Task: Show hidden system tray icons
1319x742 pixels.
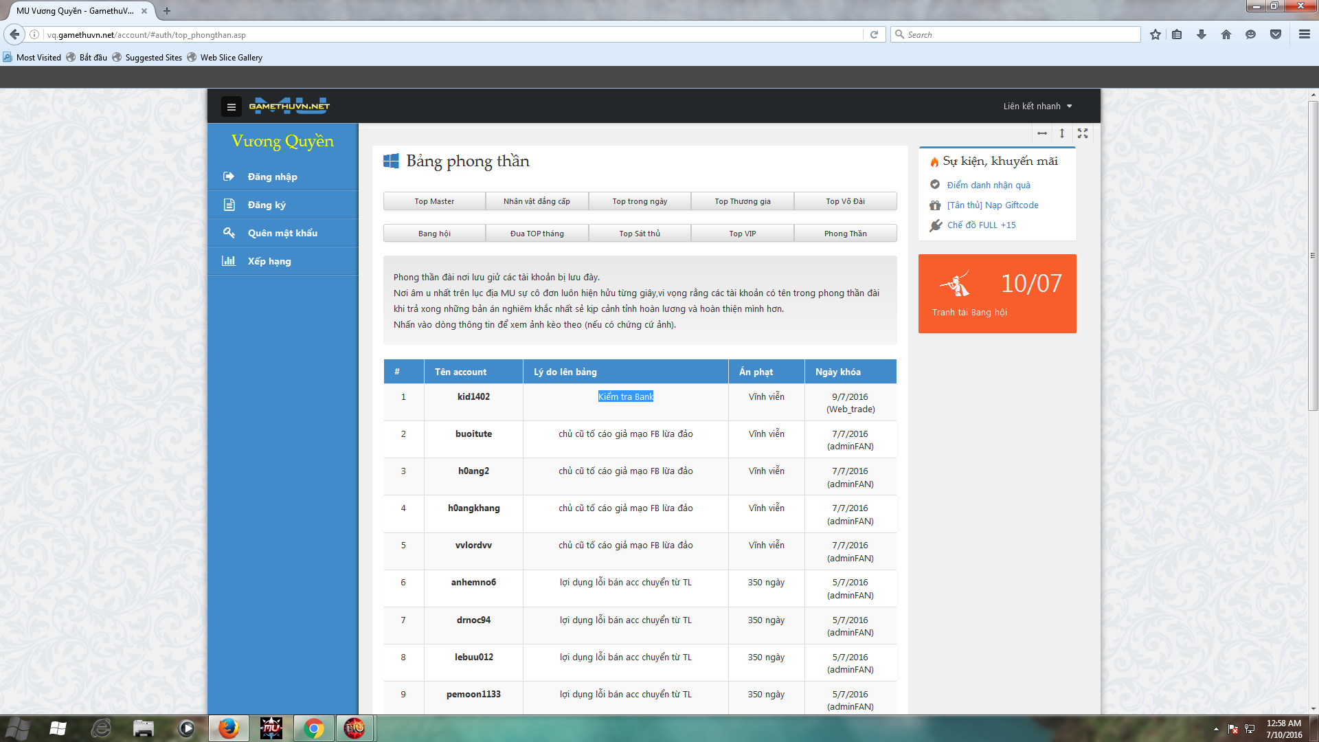Action: 1216,729
